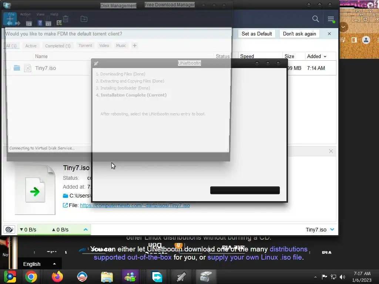Screen dimensions: 379x284
Task: Switch to the Active tab in FDM
Action: [x=31, y=46]
